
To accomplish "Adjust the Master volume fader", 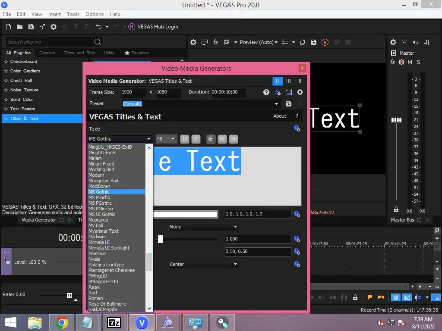I will (x=397, y=120).
